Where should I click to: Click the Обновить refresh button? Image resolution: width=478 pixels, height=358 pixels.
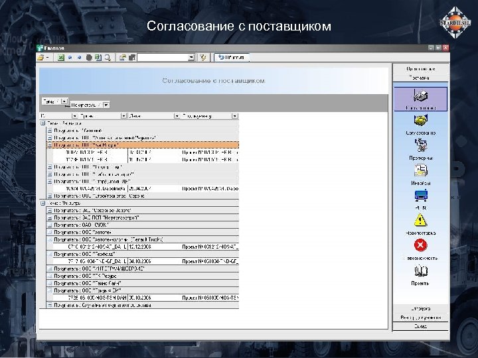click(232, 57)
